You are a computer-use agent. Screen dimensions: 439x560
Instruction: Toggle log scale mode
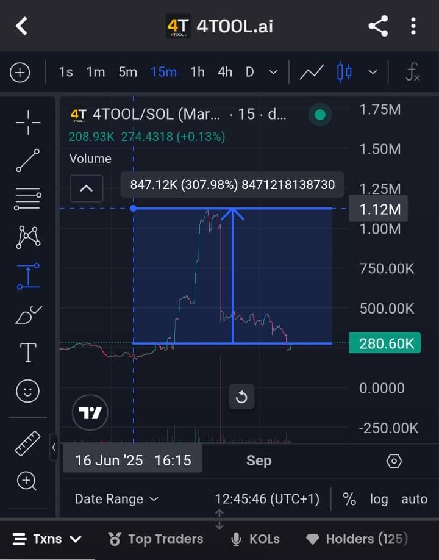(x=379, y=499)
